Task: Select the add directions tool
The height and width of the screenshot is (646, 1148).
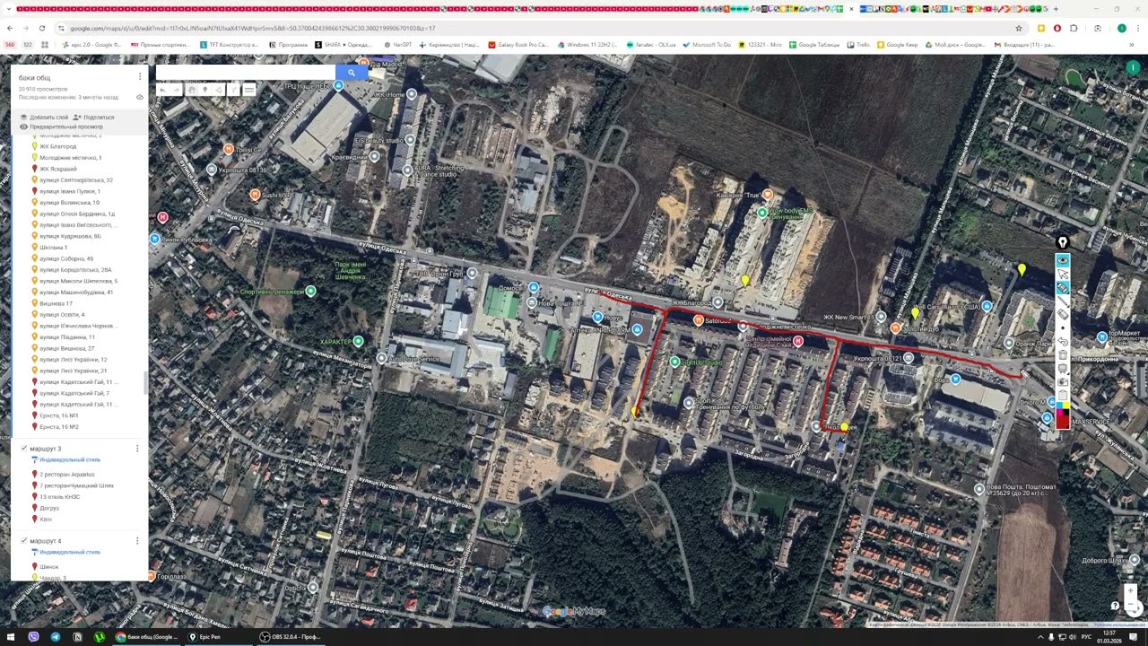Action: (x=233, y=90)
